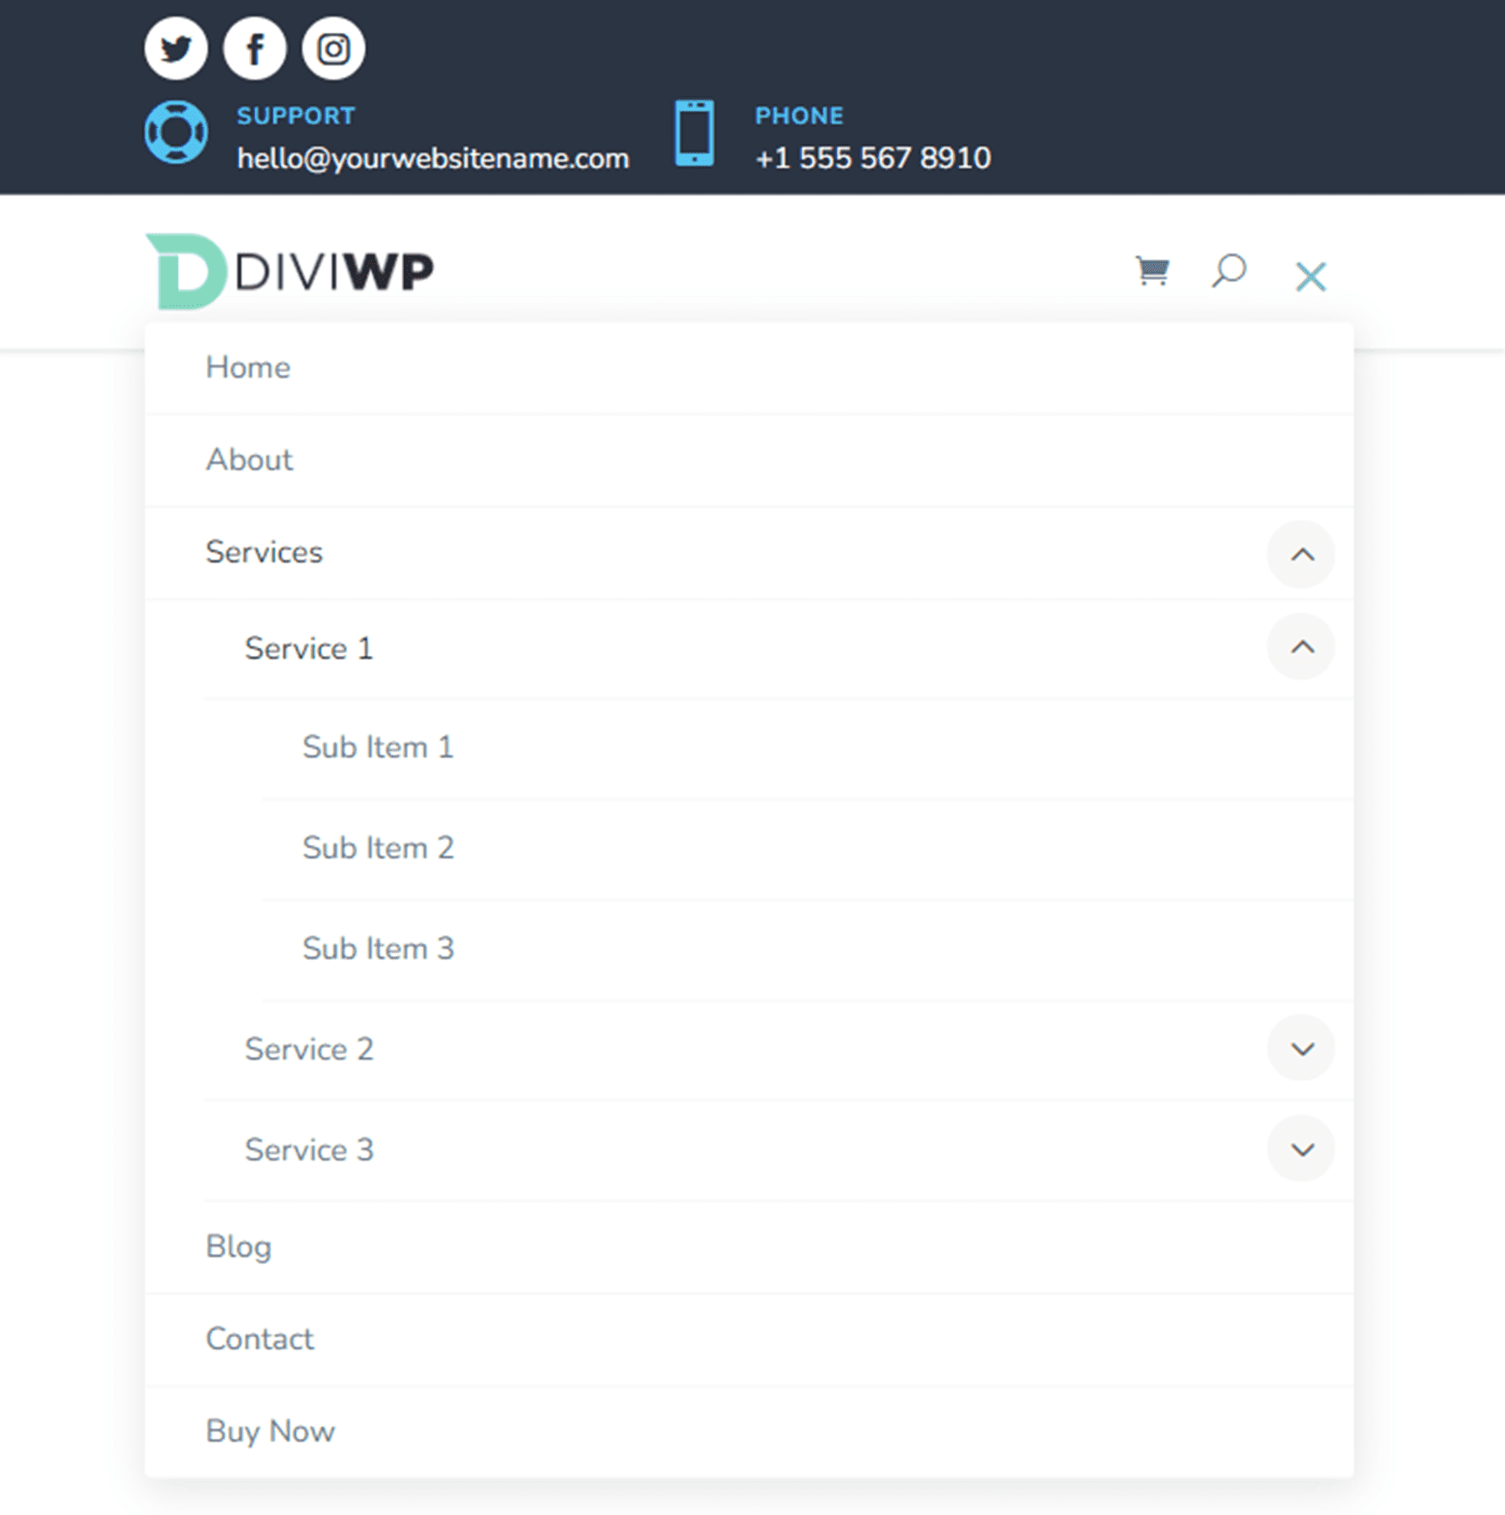Collapse the Services submenu

(1301, 554)
